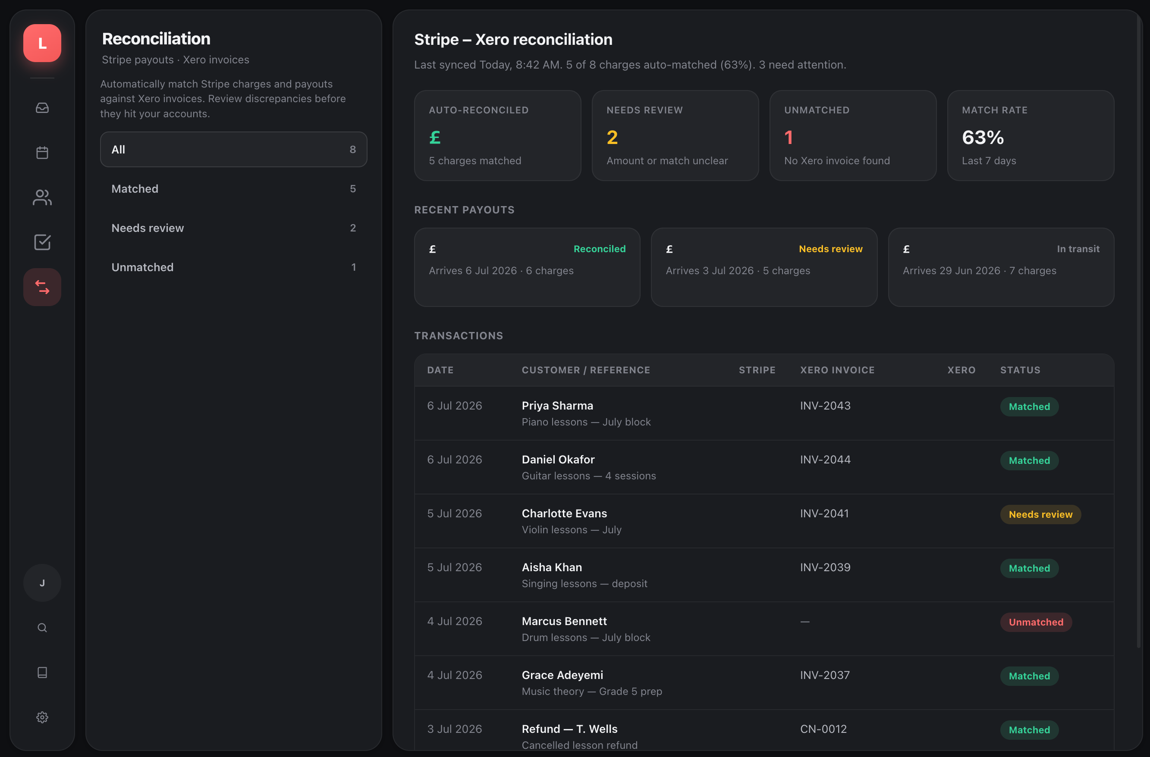Select the reconciliation arrows icon
The image size is (1150, 757).
(42, 287)
